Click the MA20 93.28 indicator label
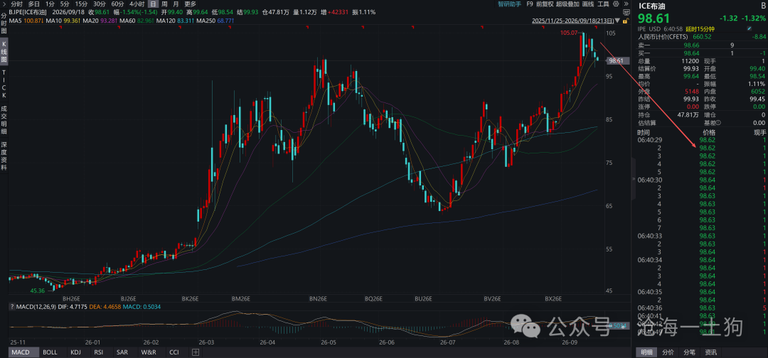768x358 pixels. pyautogui.click(x=99, y=21)
